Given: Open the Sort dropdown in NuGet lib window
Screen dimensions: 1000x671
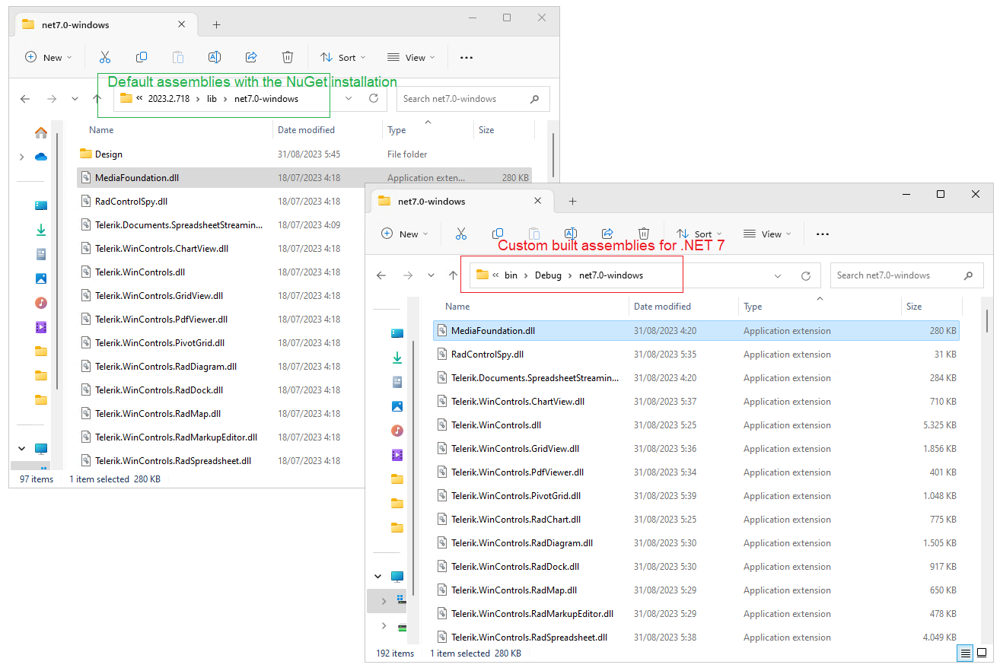Looking at the screenshot, I should pos(343,57).
